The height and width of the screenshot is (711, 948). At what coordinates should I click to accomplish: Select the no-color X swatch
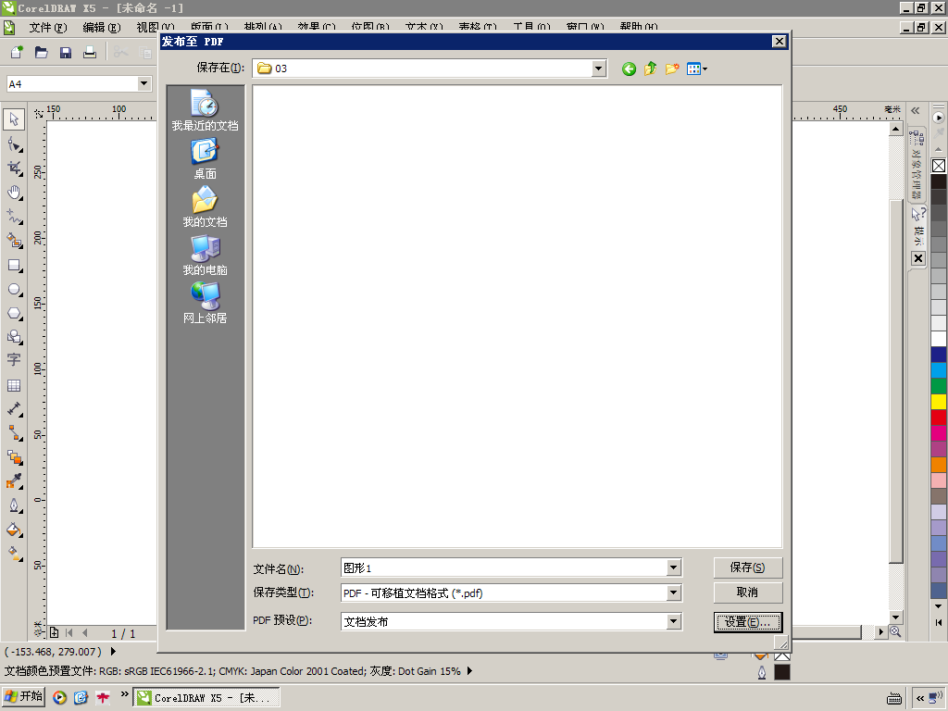pyautogui.click(x=939, y=166)
